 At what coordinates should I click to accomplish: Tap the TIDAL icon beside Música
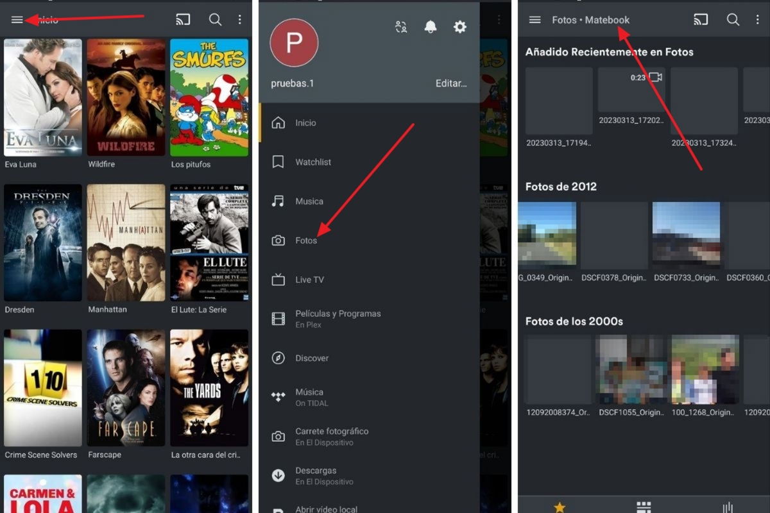click(x=278, y=398)
